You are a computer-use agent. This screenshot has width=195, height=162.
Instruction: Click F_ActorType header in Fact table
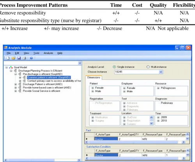pyautogui.click(x=106, y=135)
